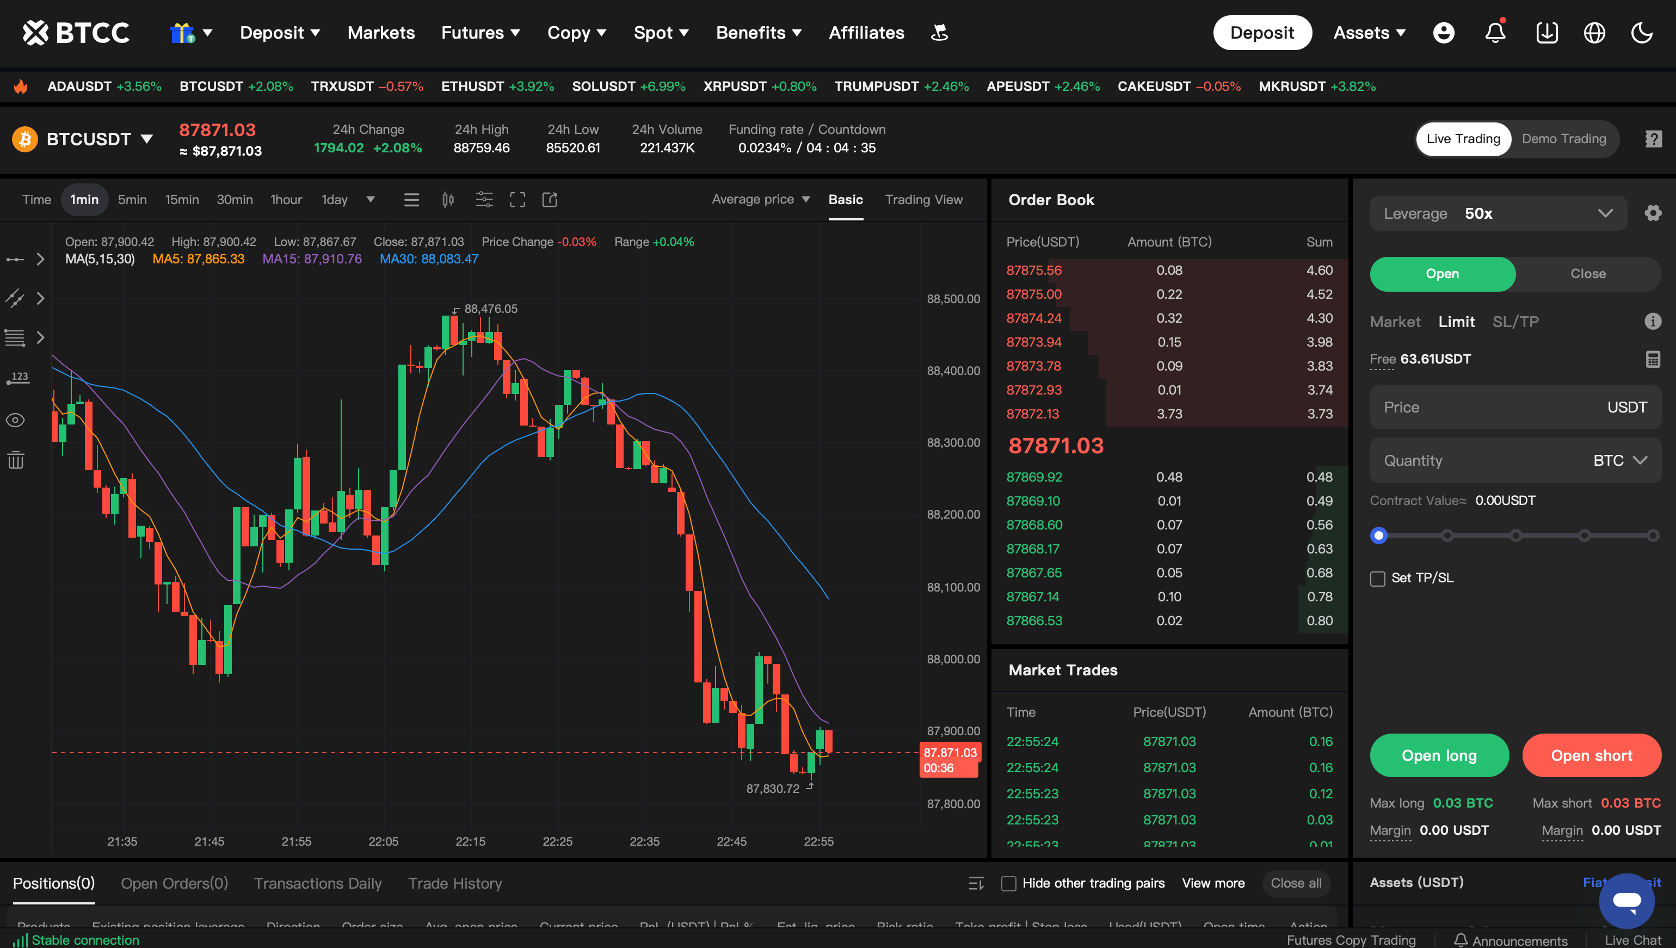The height and width of the screenshot is (948, 1676).
Task: Click the View more link
Action: pos(1213,884)
